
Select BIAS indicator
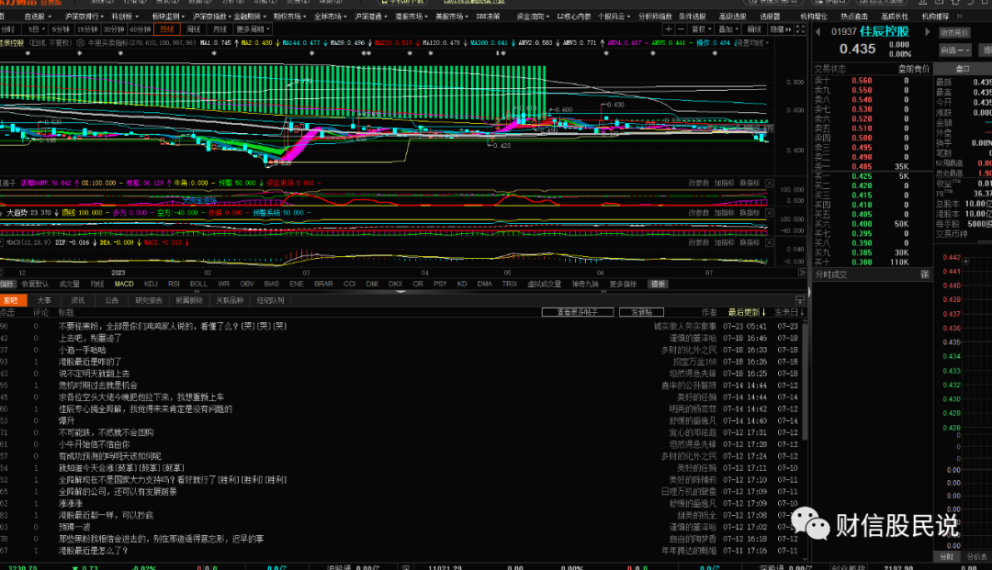click(272, 284)
